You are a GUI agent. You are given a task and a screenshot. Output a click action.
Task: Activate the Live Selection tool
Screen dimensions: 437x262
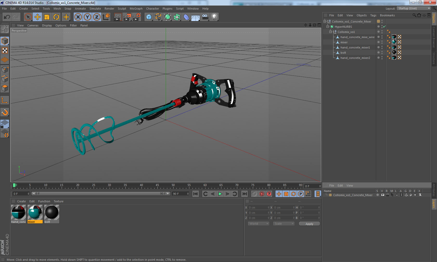pos(28,17)
